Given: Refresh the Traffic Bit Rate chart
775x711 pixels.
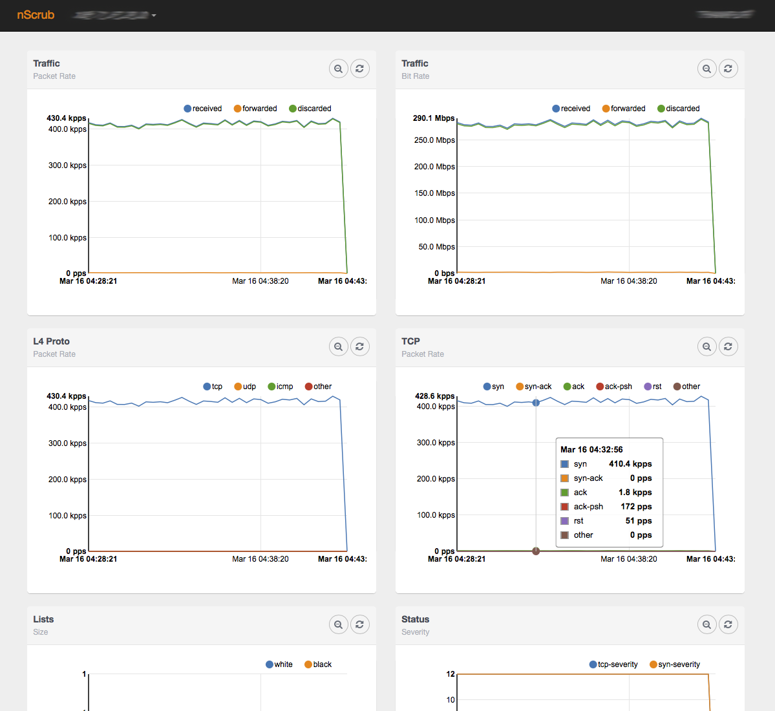Looking at the screenshot, I should [728, 69].
